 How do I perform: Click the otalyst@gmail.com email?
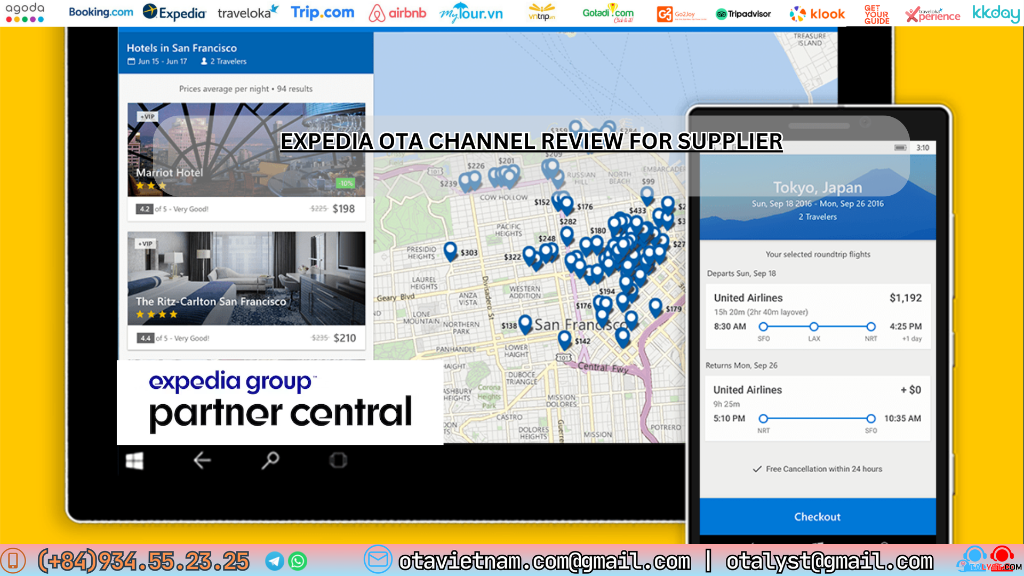[829, 561]
